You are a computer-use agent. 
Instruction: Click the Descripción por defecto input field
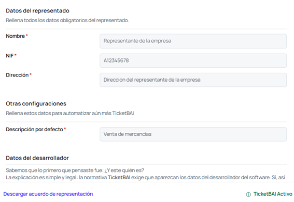click(x=193, y=134)
